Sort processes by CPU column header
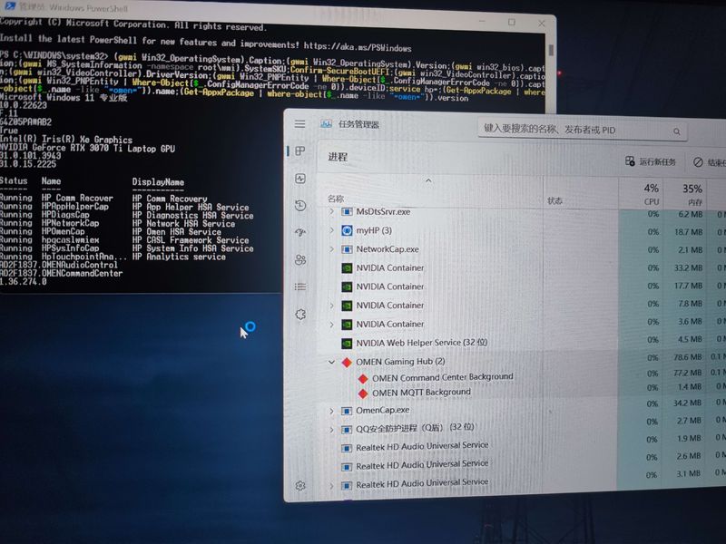 tap(651, 193)
